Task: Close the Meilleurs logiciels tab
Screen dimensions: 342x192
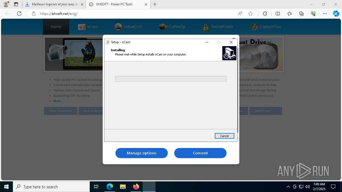Action: [x=82, y=4]
